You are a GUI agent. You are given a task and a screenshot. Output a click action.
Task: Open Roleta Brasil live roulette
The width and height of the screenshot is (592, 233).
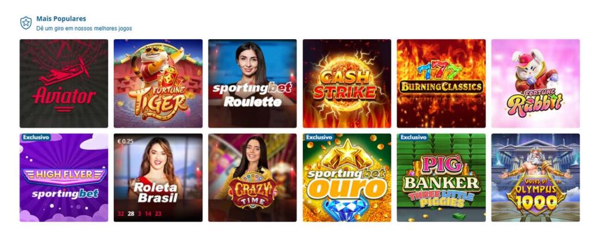coord(158,178)
